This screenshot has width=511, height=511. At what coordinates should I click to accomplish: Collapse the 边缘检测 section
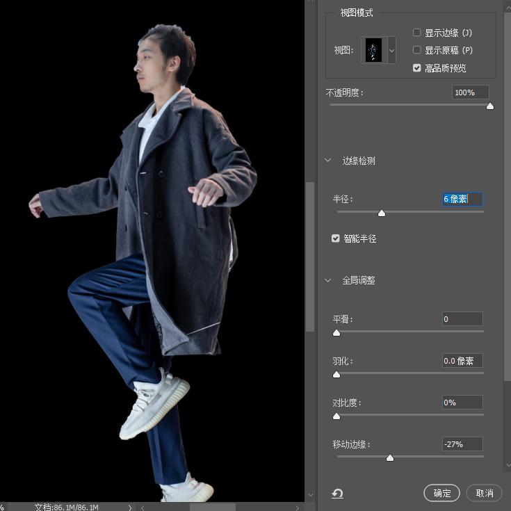click(x=328, y=161)
